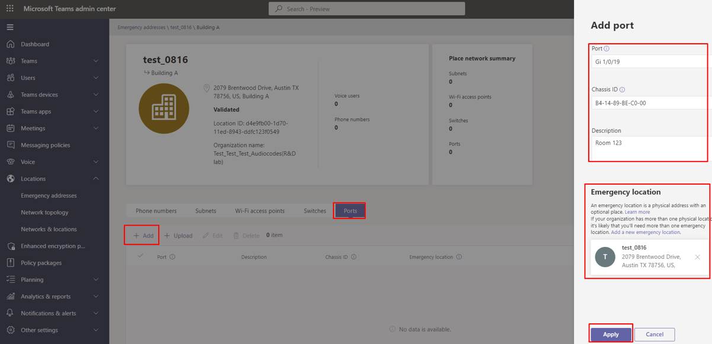
Task: Open the app launcher waffle icon
Action: (10, 8)
